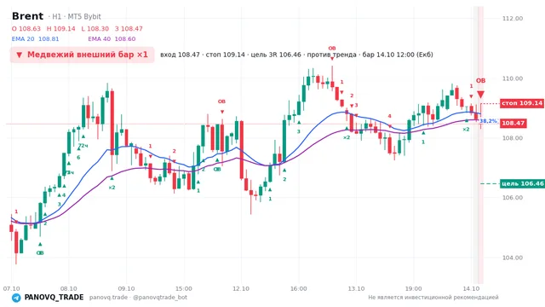Click the стоп 109.14 price label

[x=522, y=103]
